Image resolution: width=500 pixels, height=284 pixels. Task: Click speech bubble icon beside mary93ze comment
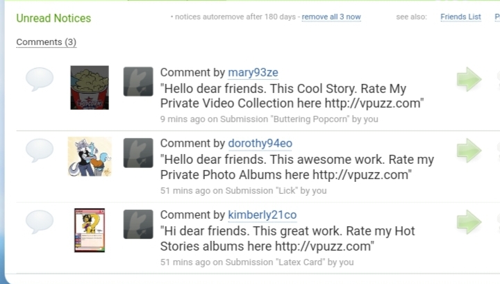(x=39, y=80)
